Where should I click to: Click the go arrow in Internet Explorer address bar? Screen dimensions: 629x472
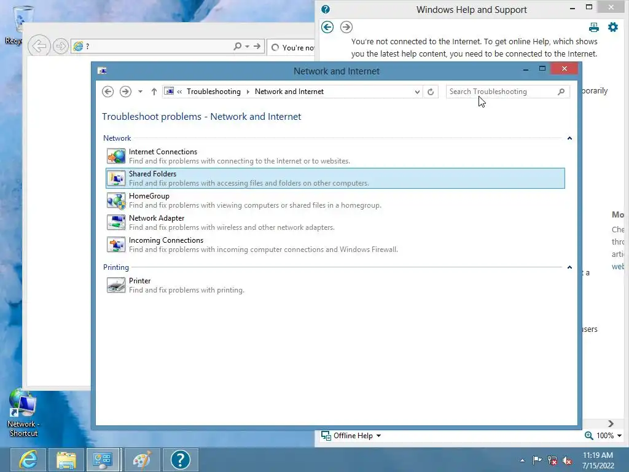(257, 46)
